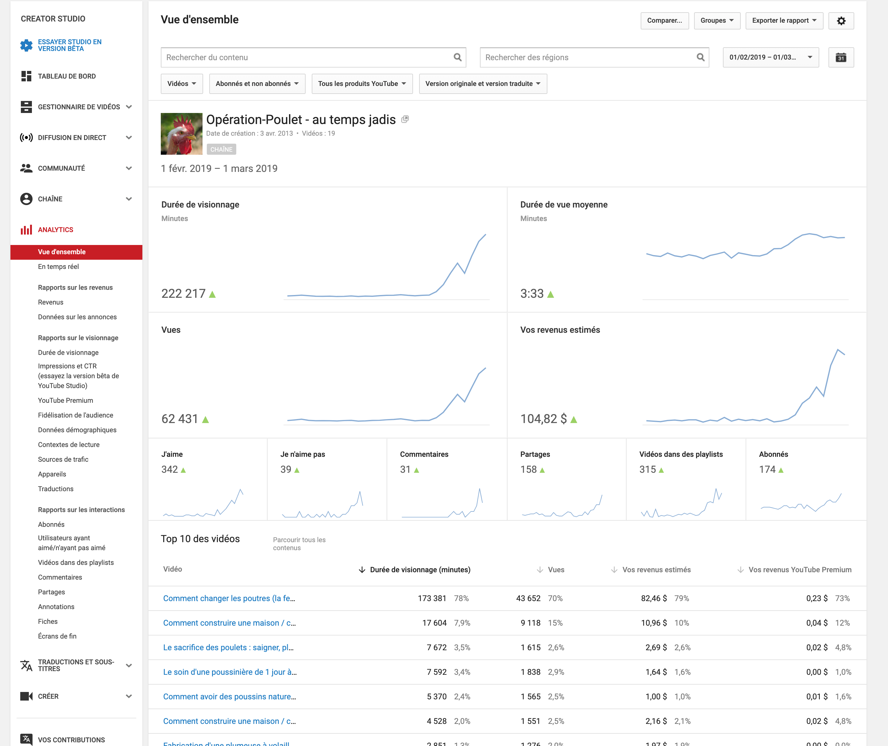Viewport: 888px width, 746px height.
Task: Open Durée de visionnage report in sidebar
Action: 68,352
